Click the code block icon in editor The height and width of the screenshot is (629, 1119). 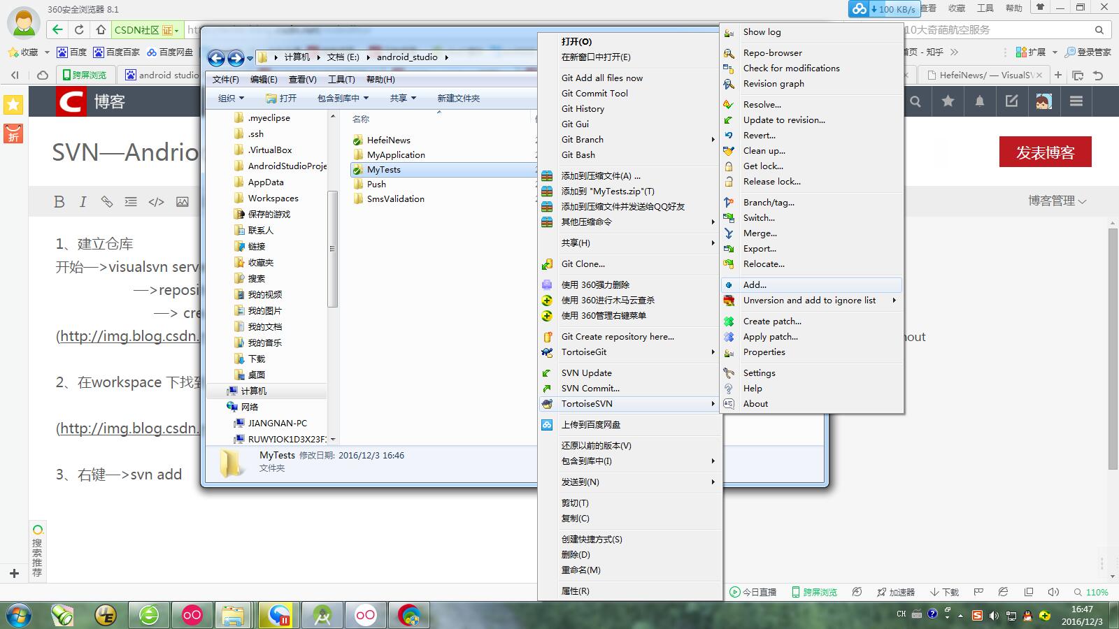point(156,202)
